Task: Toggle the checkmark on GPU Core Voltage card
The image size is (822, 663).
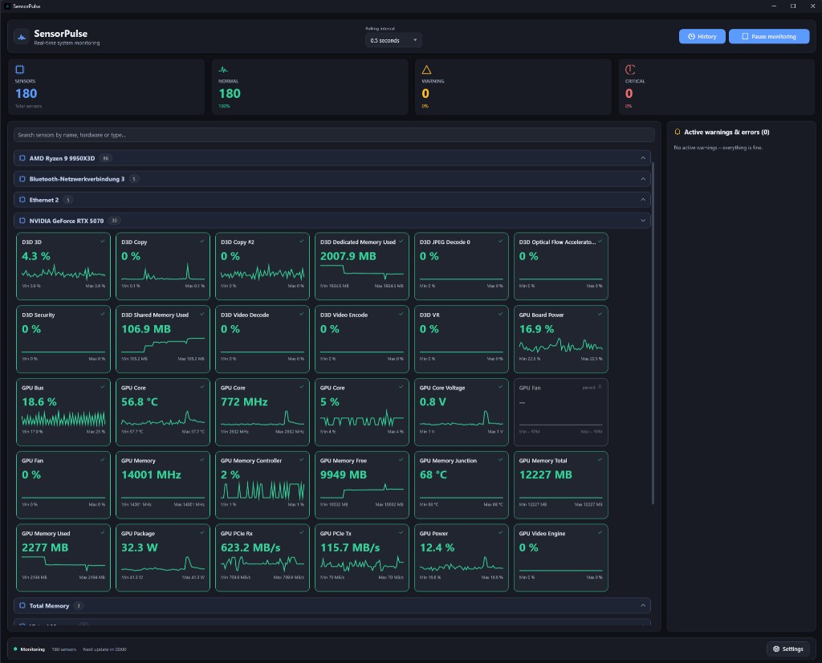Action: [500, 387]
